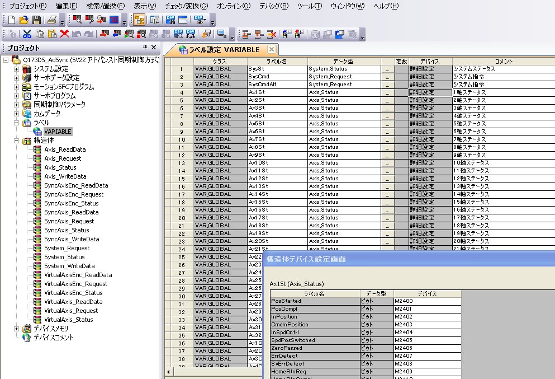Click the ... data type button for SysSt
555x379 pixels.
[388, 69]
